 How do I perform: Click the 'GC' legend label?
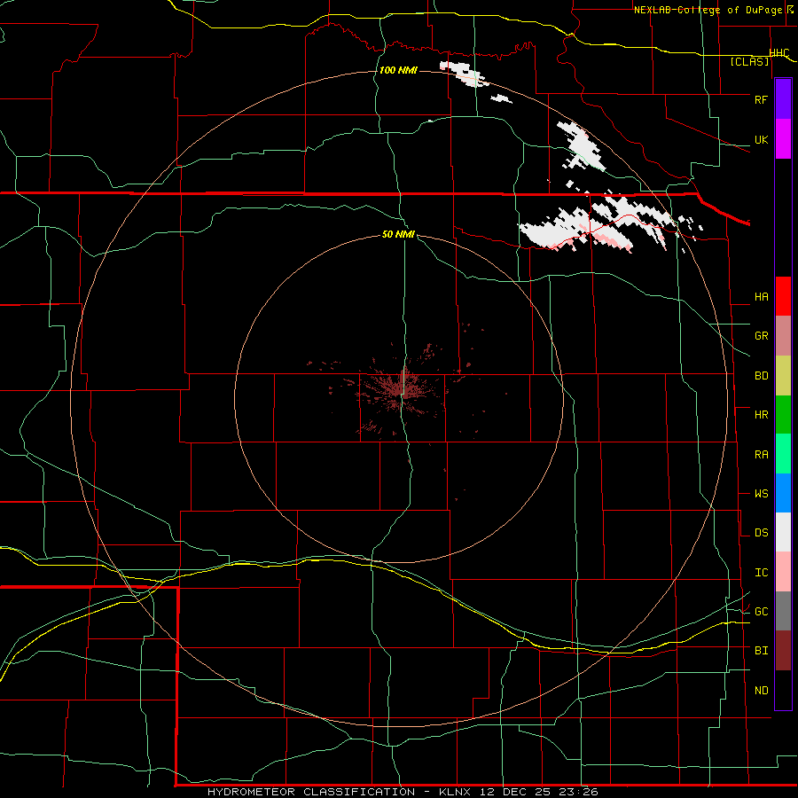point(761,612)
